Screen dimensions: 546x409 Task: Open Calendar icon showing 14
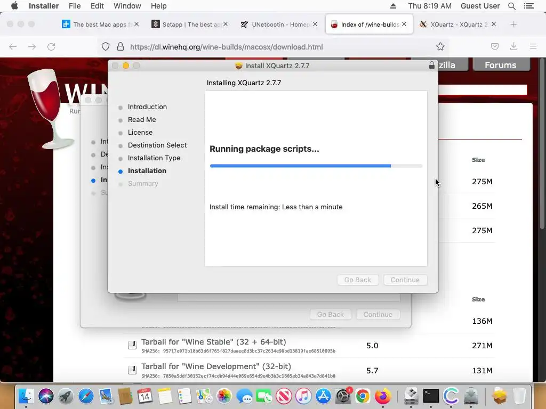click(145, 396)
